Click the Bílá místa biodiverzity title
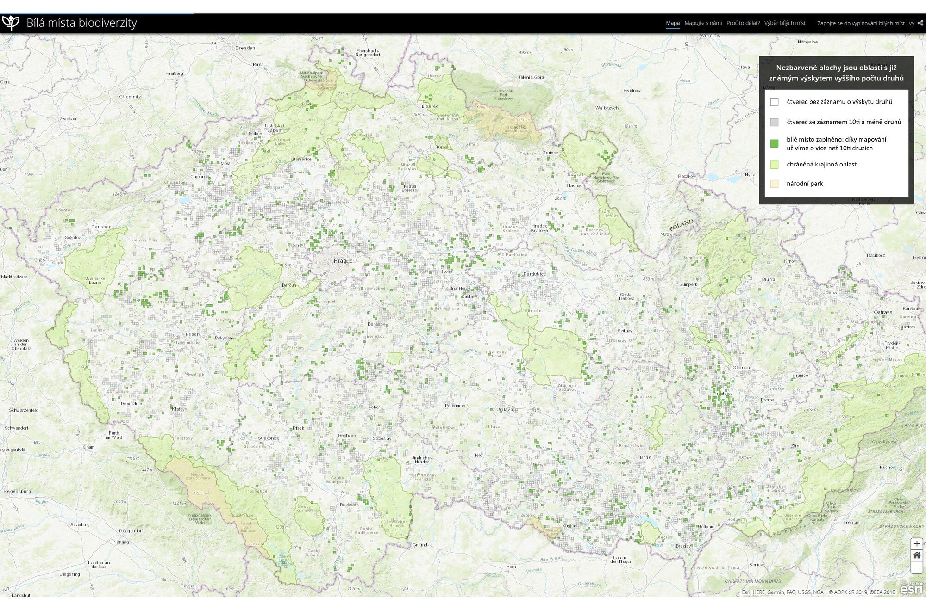 pos(81,23)
